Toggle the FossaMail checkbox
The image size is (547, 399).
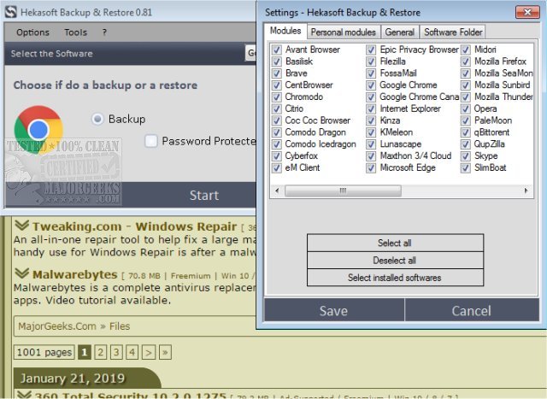(371, 73)
